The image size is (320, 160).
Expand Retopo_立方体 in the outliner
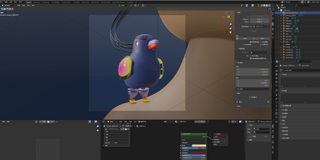pyautogui.click(x=281, y=15)
